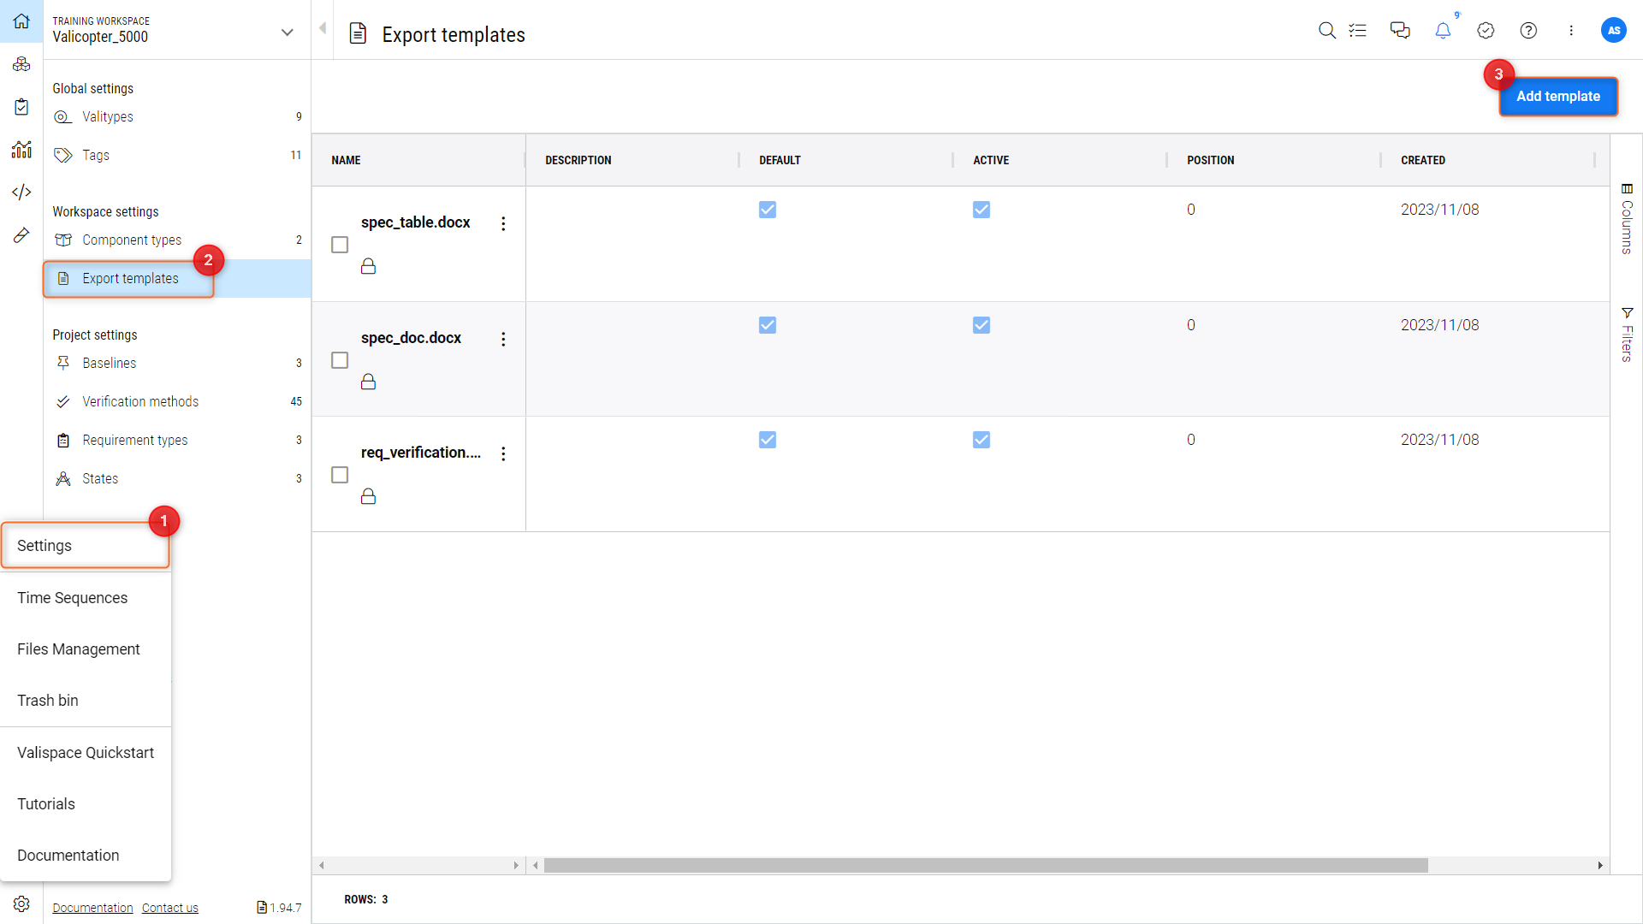This screenshot has width=1643, height=924.
Task: Open Verification methods settings
Action: click(x=177, y=401)
